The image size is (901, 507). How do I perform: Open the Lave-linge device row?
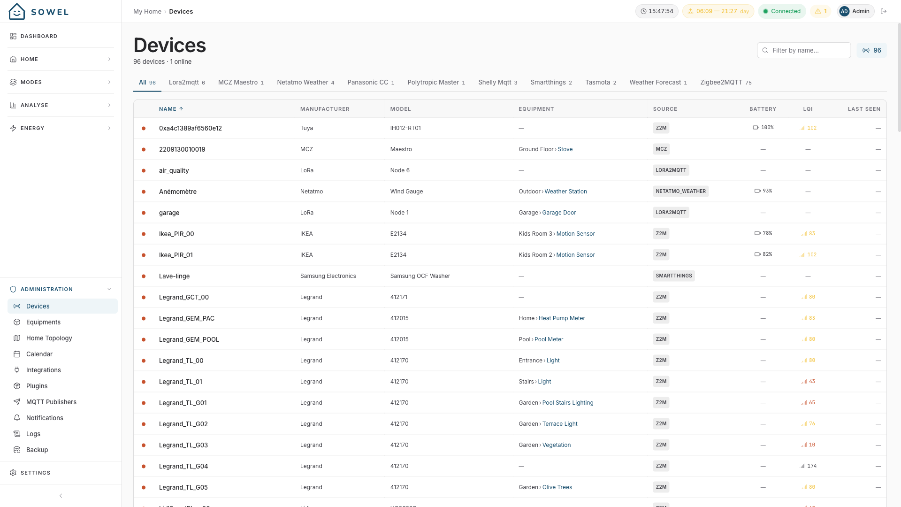(x=510, y=276)
